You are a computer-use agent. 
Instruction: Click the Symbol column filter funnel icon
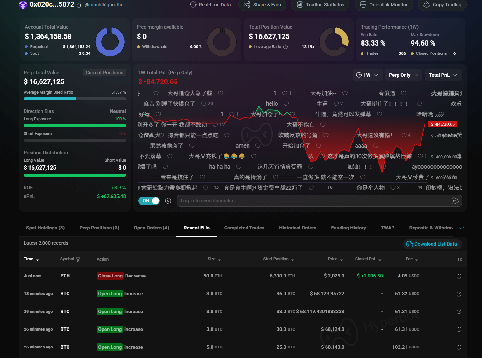point(78,259)
